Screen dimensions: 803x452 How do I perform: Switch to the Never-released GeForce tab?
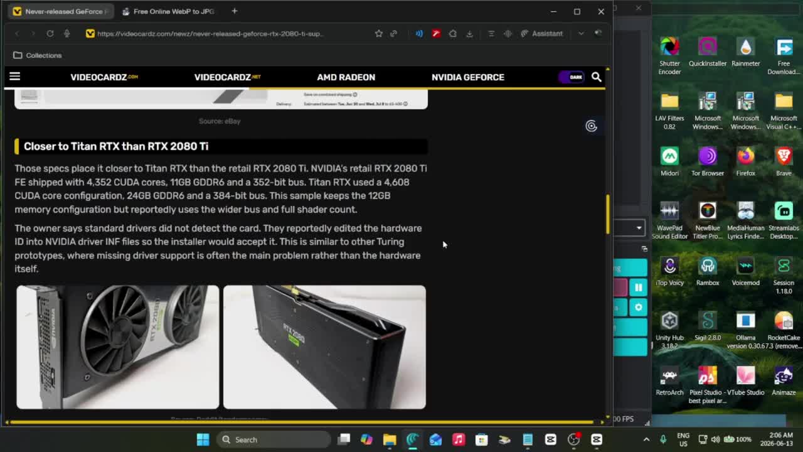60,11
